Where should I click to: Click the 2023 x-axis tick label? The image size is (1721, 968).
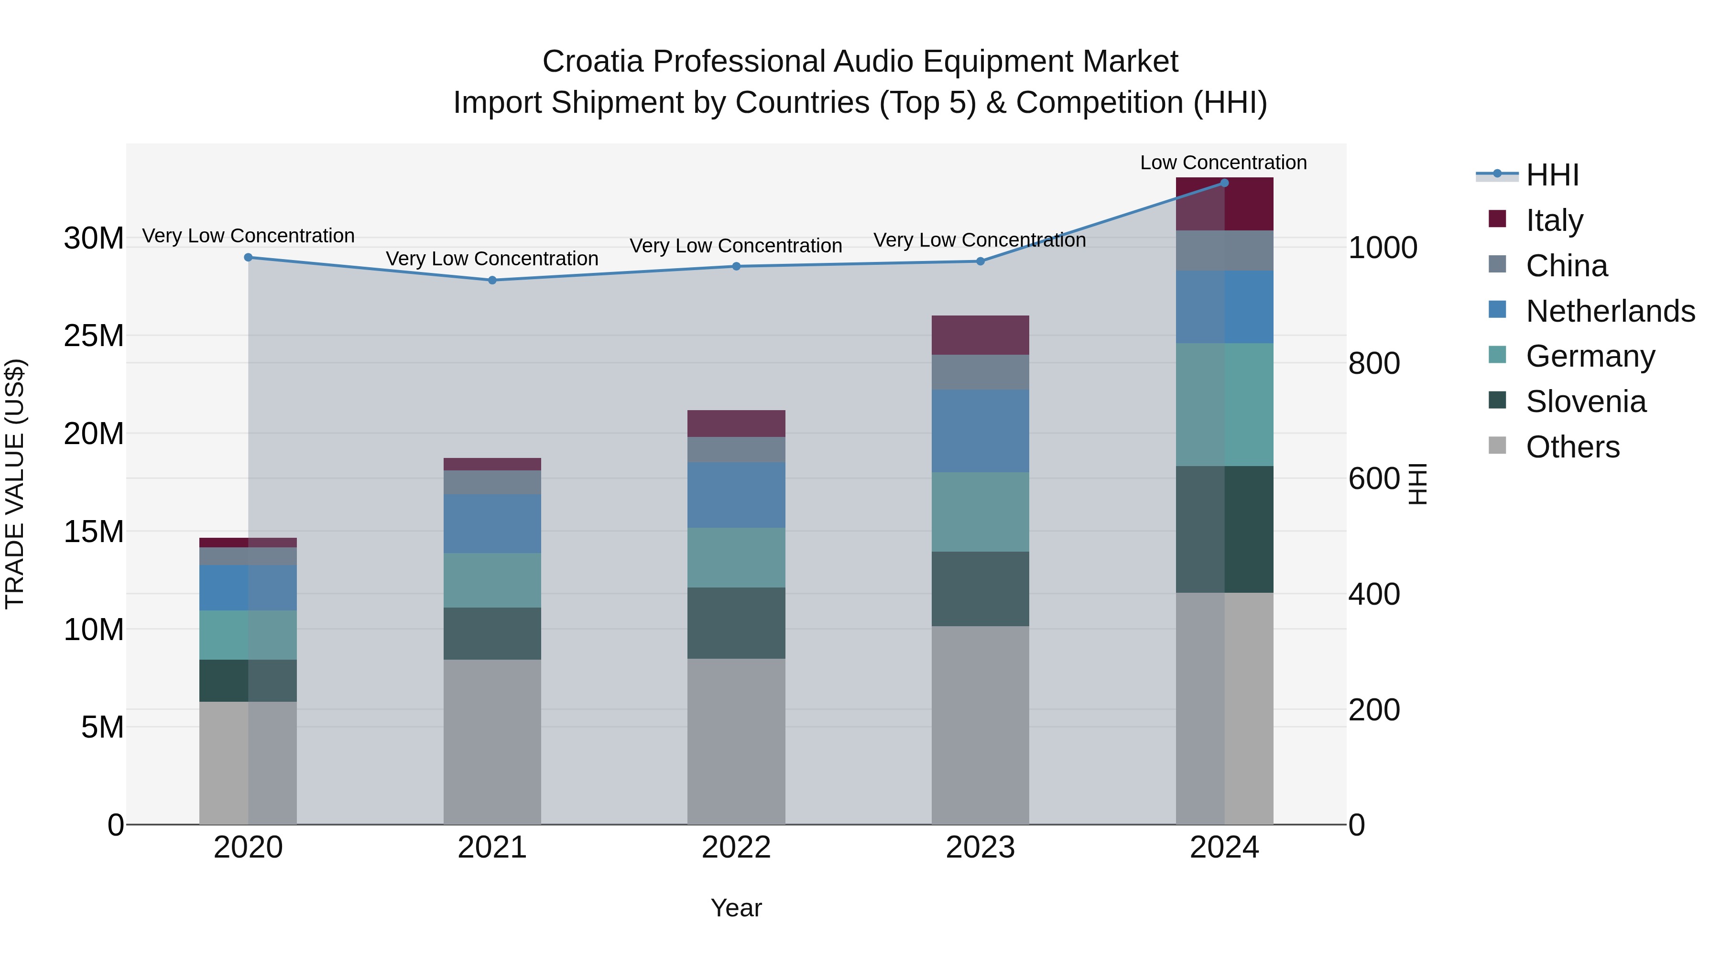(980, 848)
